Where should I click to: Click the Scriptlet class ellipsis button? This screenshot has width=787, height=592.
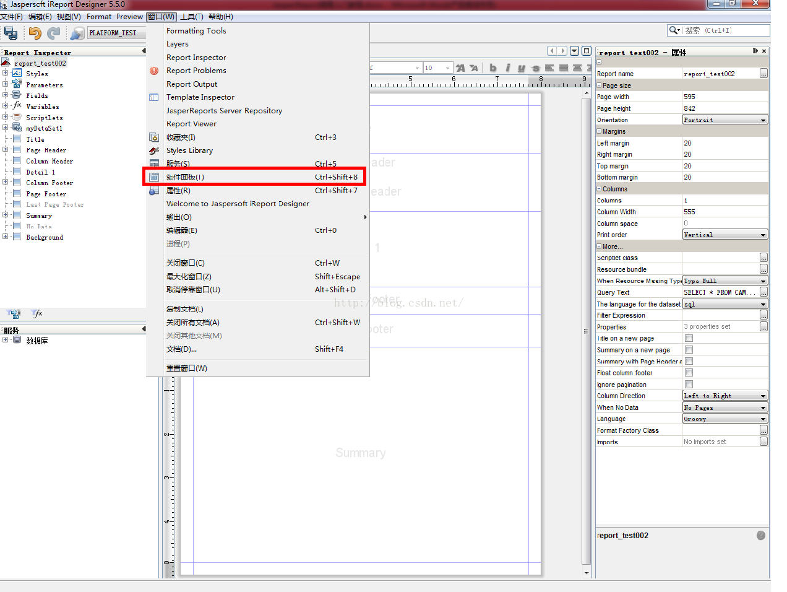(763, 258)
